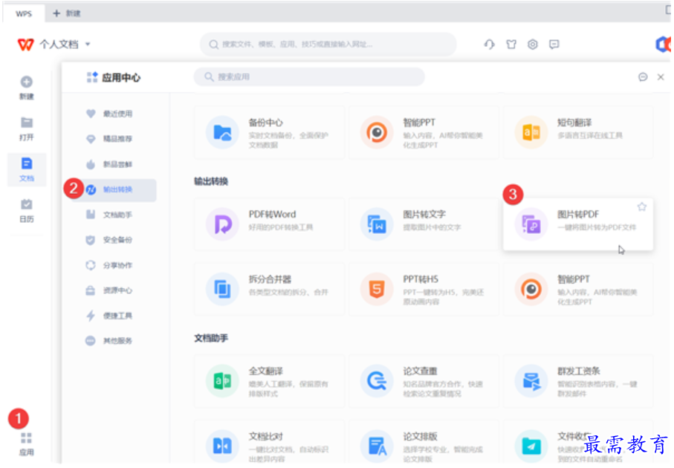The height and width of the screenshot is (468, 674).
Task: Launch the 全文翻译 tool icon
Action: coord(222,381)
